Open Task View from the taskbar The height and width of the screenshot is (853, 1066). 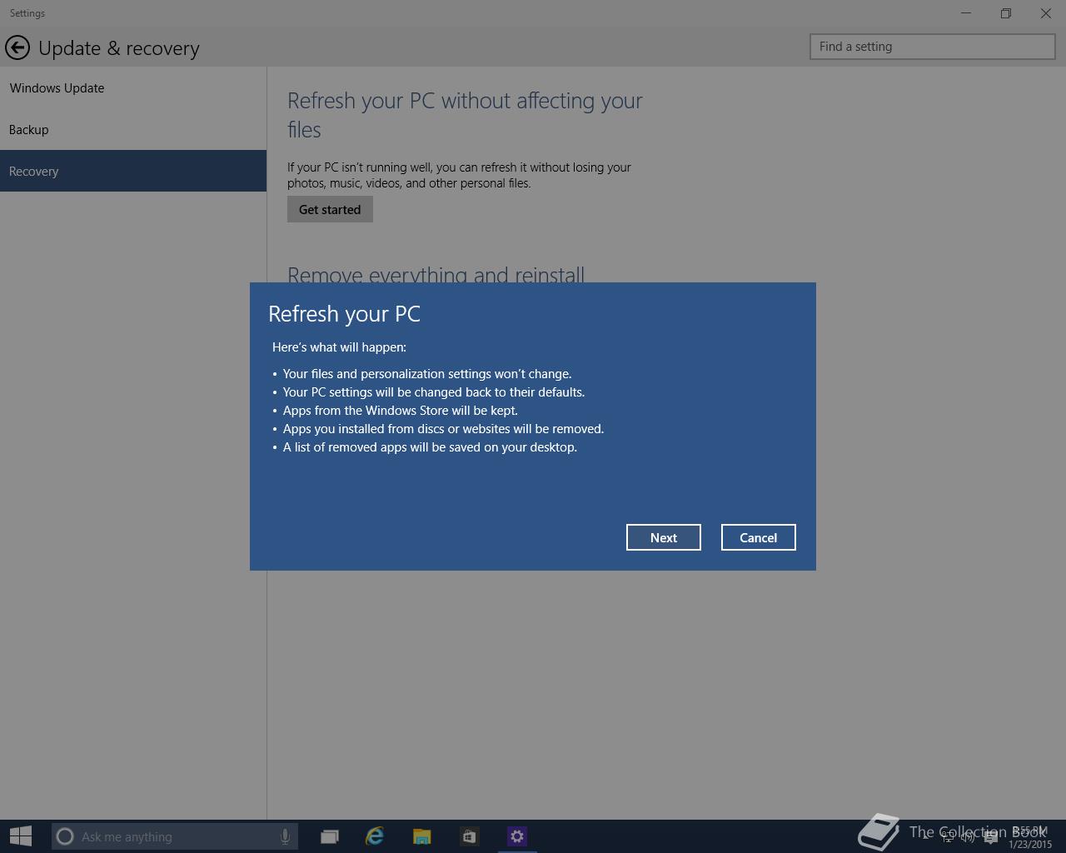[330, 836]
